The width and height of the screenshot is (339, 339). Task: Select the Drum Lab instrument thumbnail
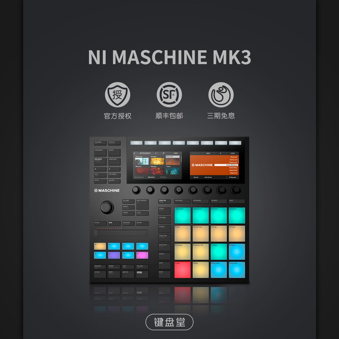[142, 160]
